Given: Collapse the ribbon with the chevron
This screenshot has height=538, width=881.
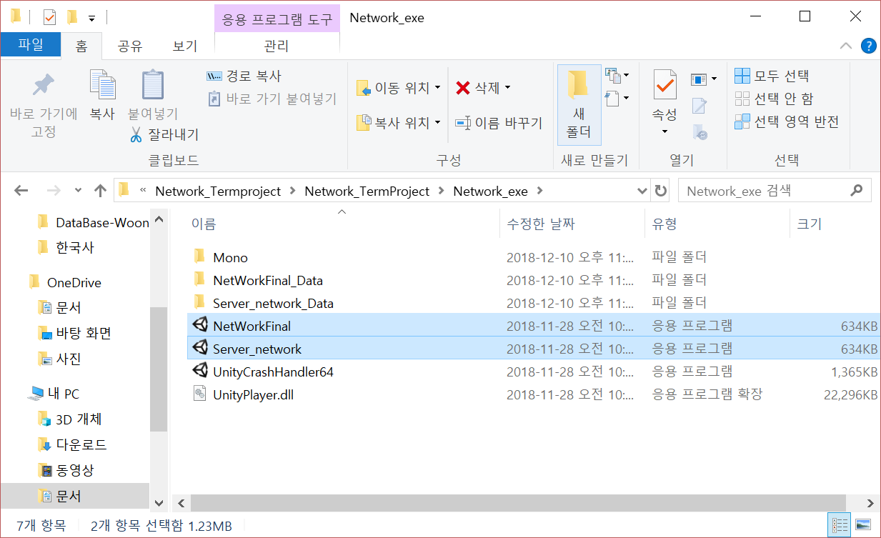Looking at the screenshot, I should [x=846, y=46].
